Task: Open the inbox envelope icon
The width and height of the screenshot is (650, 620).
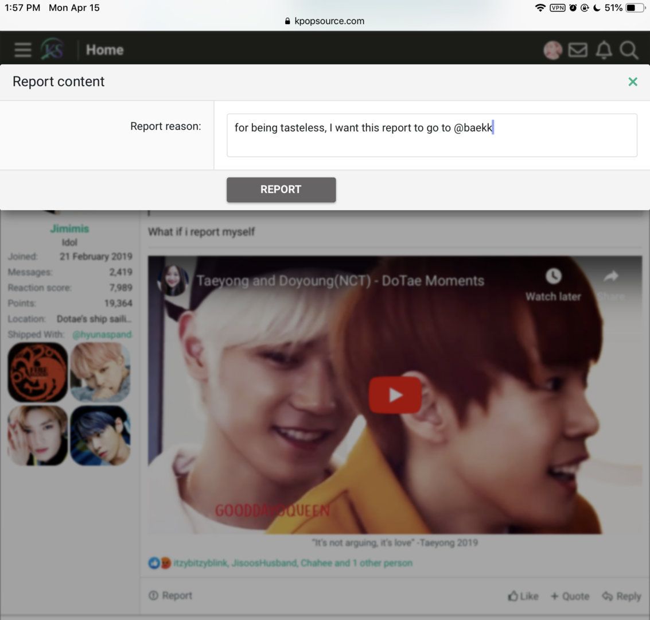Action: pyautogui.click(x=578, y=50)
